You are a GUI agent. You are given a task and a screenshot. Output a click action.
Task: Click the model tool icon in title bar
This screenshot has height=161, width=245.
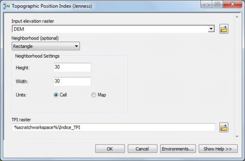click(x=7, y=6)
